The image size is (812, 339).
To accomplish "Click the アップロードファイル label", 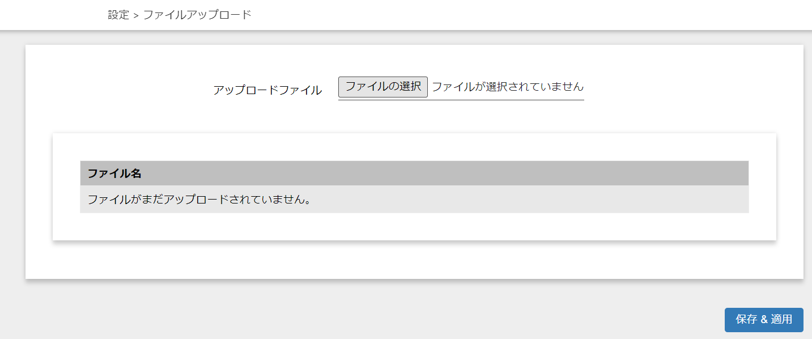I will point(267,90).
